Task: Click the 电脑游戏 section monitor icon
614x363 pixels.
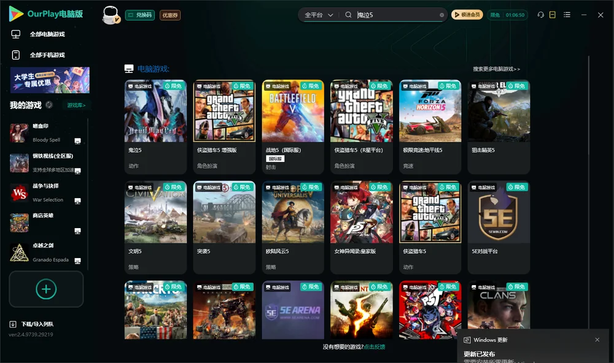Action: pos(129,69)
